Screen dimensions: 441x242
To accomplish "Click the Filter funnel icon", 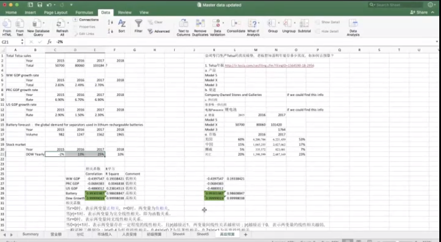I will [138, 23].
